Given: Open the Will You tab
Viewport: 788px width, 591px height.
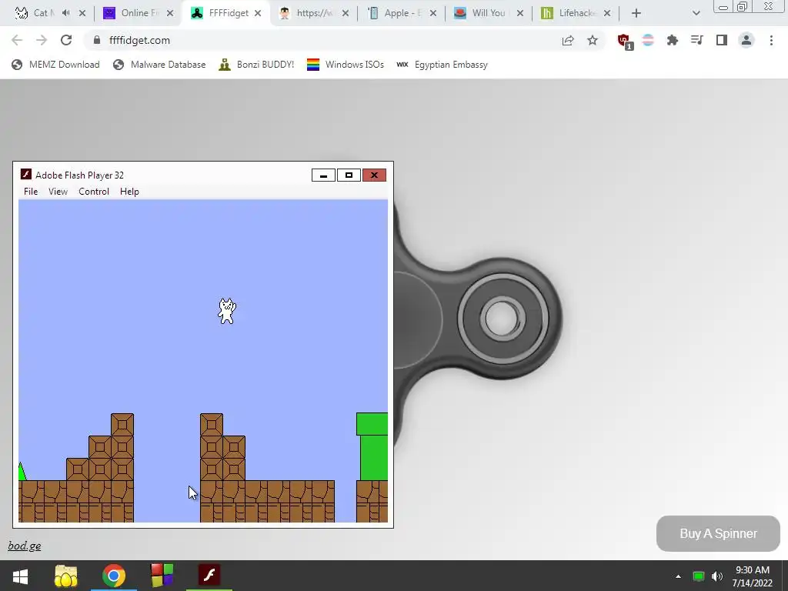Looking at the screenshot, I should point(482,13).
